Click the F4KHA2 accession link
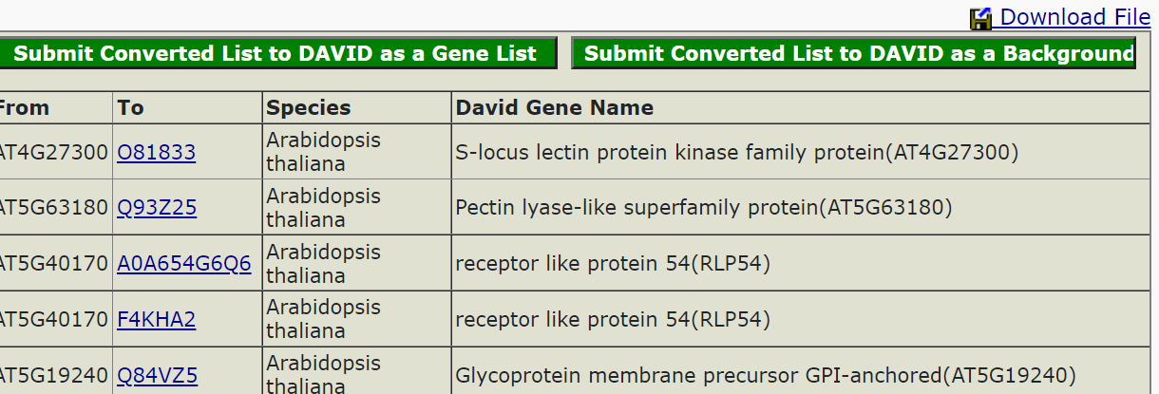Viewport: 1159px width, 394px height. (156, 320)
